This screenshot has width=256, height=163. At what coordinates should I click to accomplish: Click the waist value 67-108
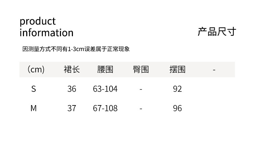coord(105,108)
